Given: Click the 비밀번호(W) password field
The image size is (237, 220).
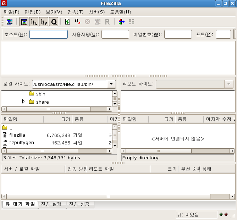Looking at the screenshot, I should [178, 34].
